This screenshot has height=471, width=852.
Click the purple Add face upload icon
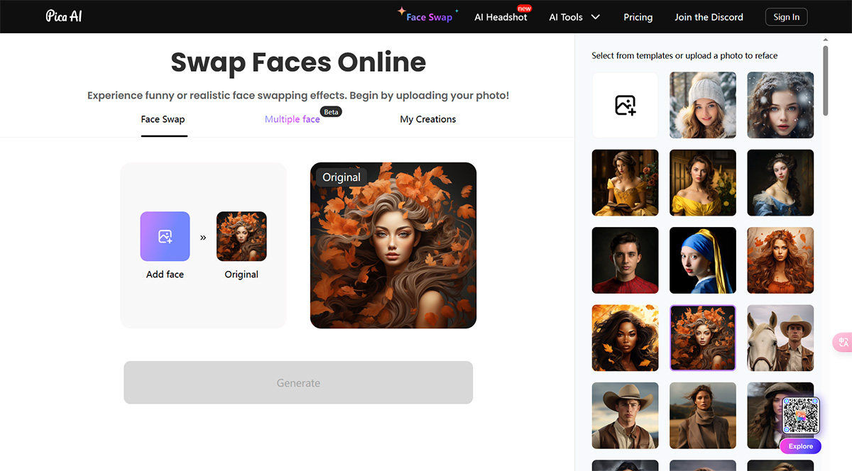tap(165, 236)
